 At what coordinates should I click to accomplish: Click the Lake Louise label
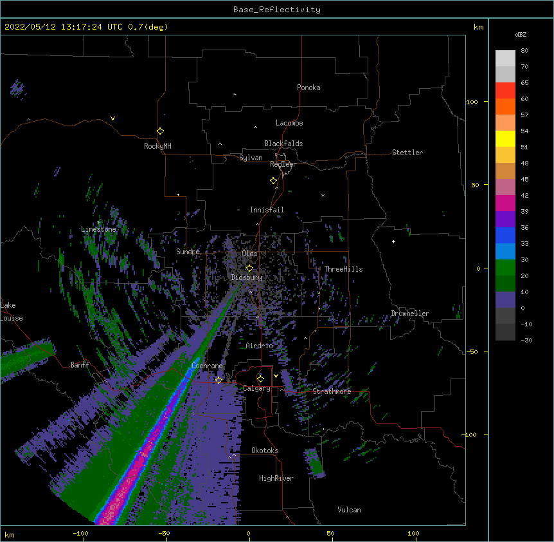tap(12, 312)
